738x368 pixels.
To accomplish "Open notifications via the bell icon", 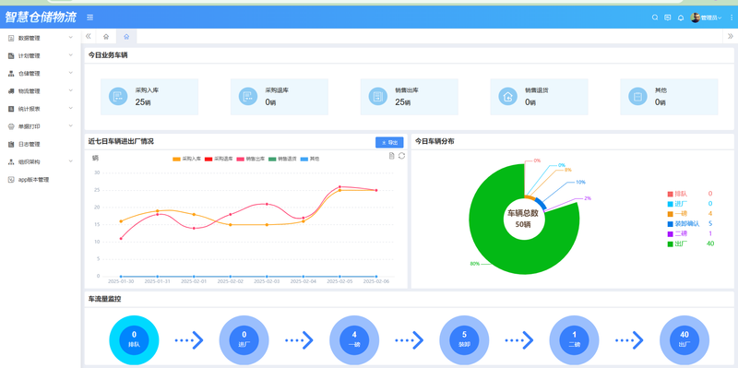I will (681, 18).
